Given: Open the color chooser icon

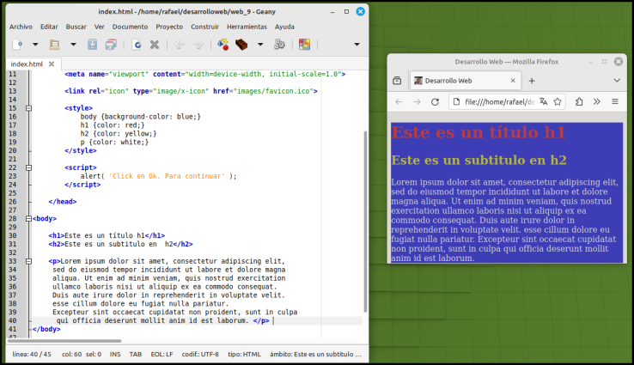Looking at the screenshot, I should (304, 45).
